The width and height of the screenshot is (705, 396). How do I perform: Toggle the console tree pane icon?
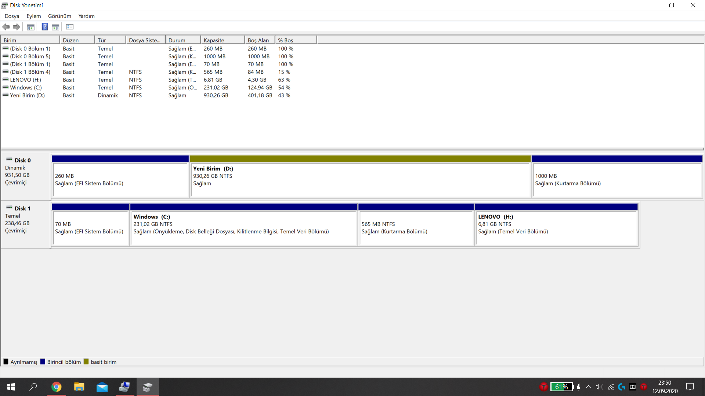click(31, 27)
